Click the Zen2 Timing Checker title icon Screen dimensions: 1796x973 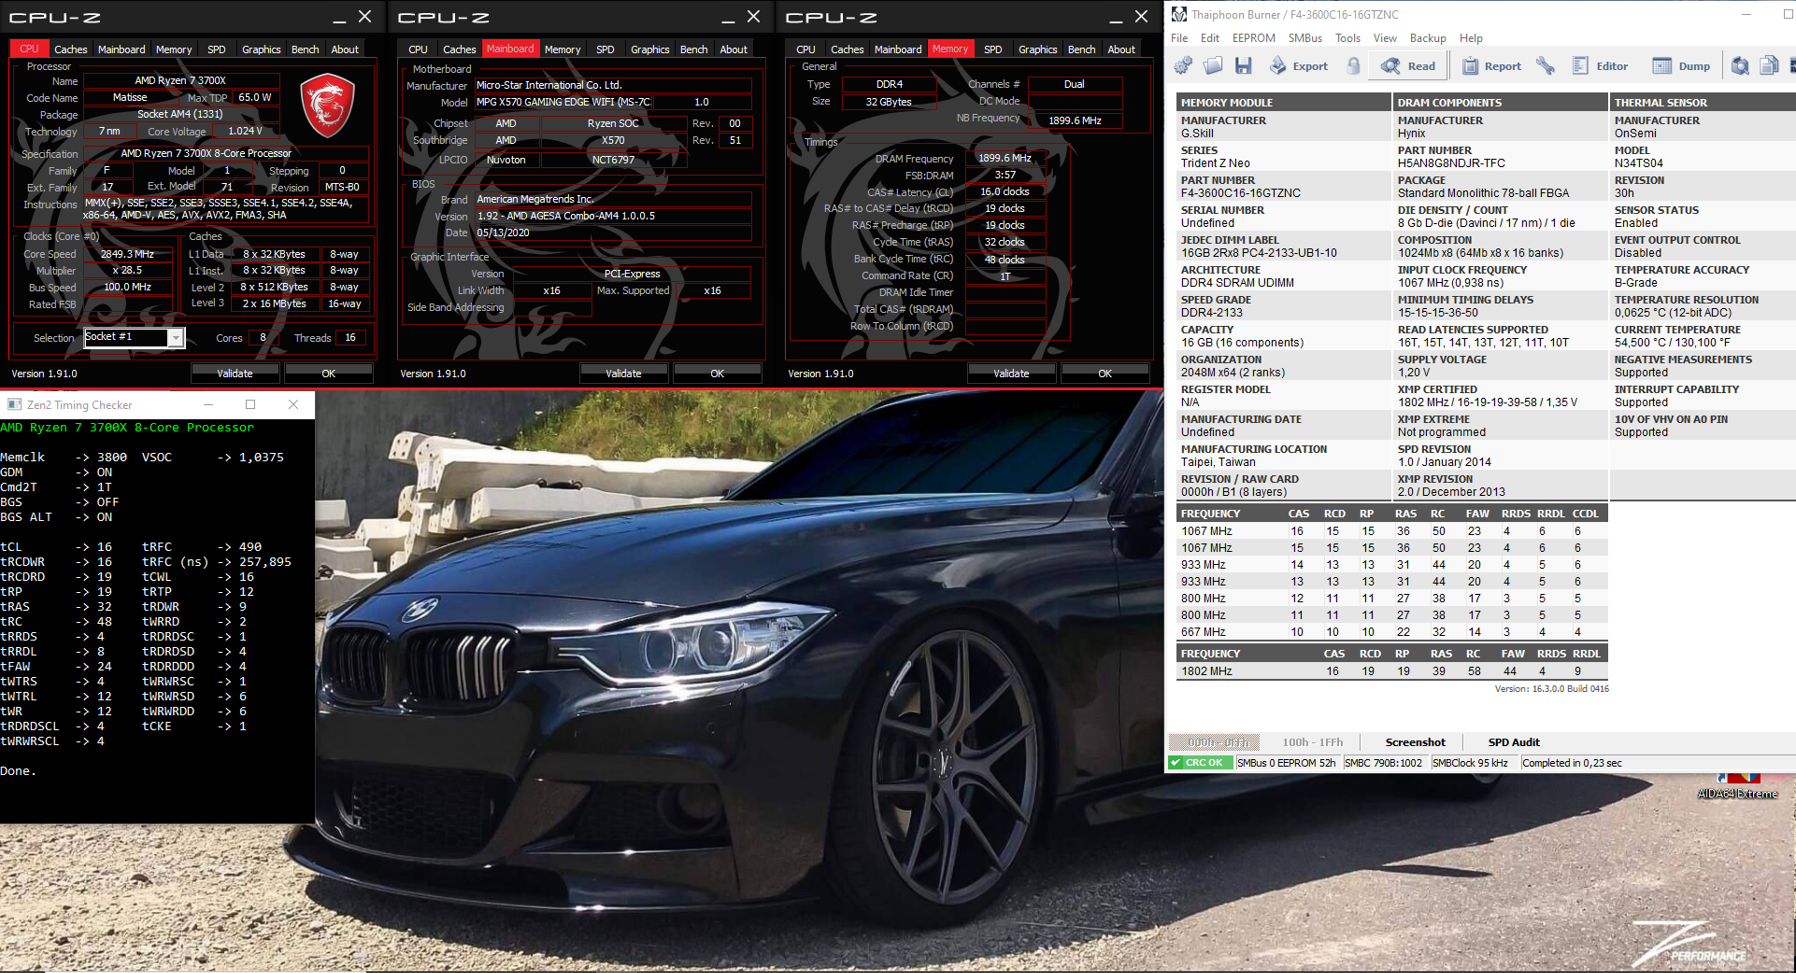click(14, 404)
